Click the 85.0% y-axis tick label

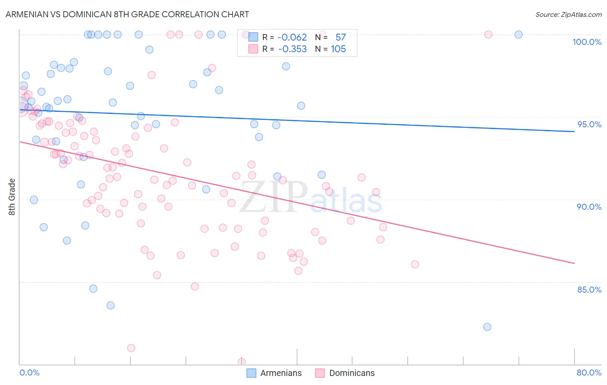pos(589,290)
